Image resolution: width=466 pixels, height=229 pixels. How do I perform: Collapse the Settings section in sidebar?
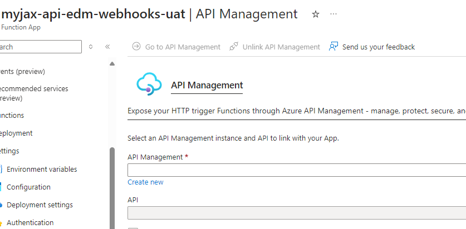click(x=9, y=151)
